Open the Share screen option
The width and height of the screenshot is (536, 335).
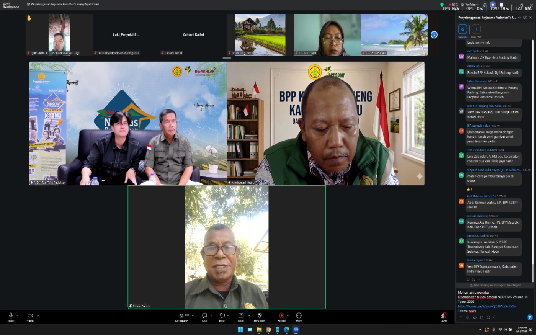click(x=241, y=316)
